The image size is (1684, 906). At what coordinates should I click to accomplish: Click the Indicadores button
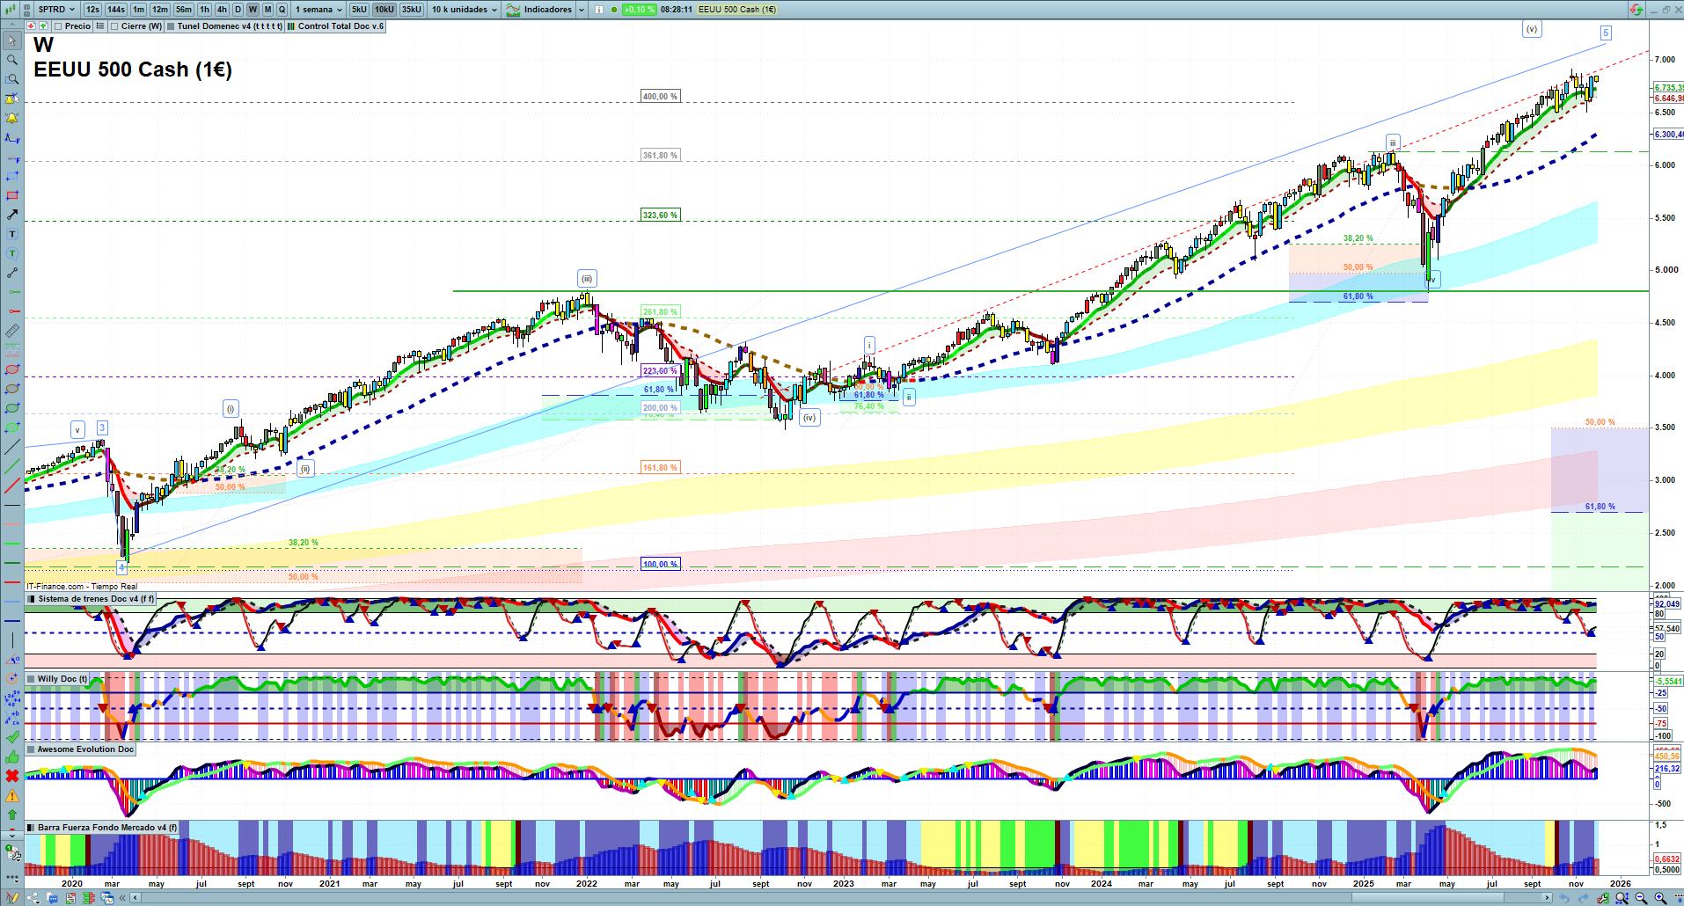point(546,10)
